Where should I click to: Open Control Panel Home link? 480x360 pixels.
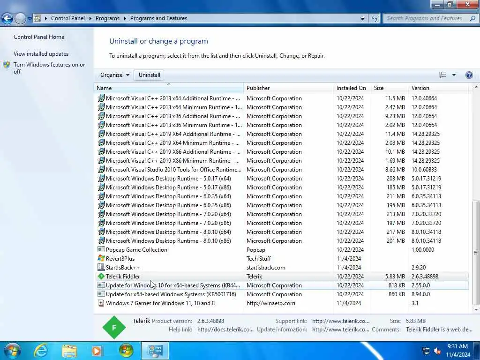pos(39,37)
